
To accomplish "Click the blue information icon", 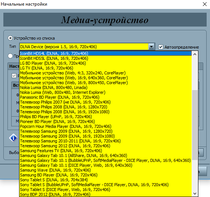I will 13,138.
